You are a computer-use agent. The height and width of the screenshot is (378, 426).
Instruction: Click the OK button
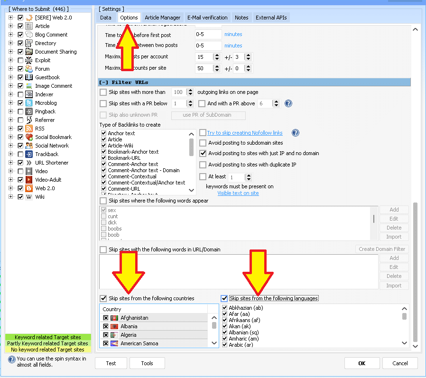click(362, 363)
